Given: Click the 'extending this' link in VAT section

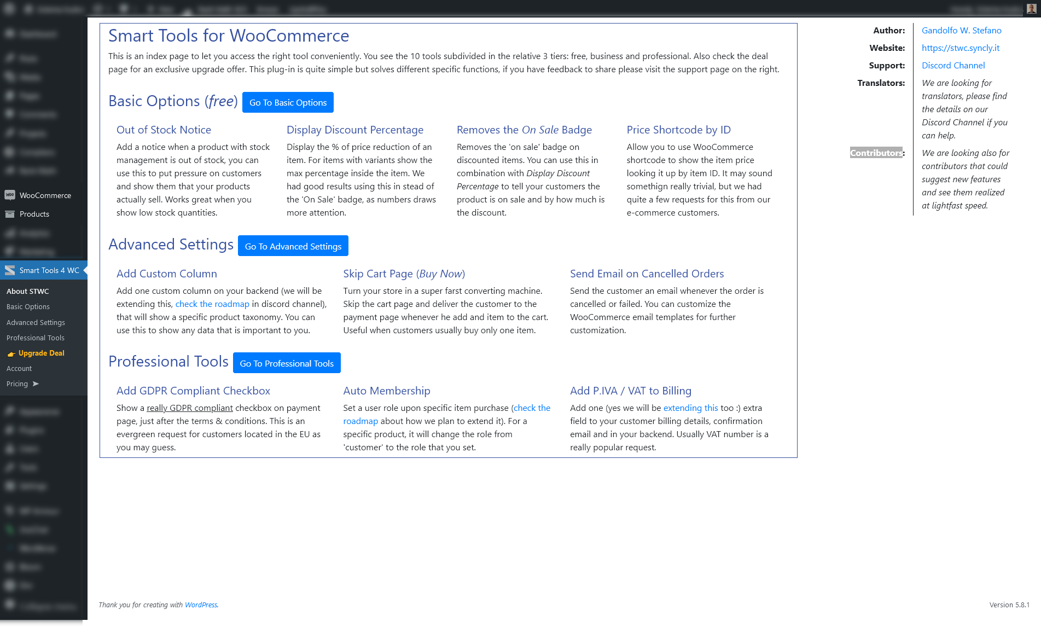Looking at the screenshot, I should pyautogui.click(x=691, y=408).
